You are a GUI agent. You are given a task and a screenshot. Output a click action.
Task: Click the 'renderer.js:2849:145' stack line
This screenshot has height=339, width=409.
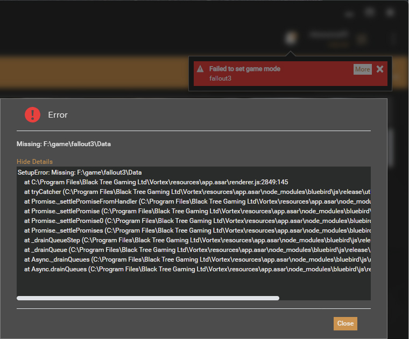coord(156,182)
